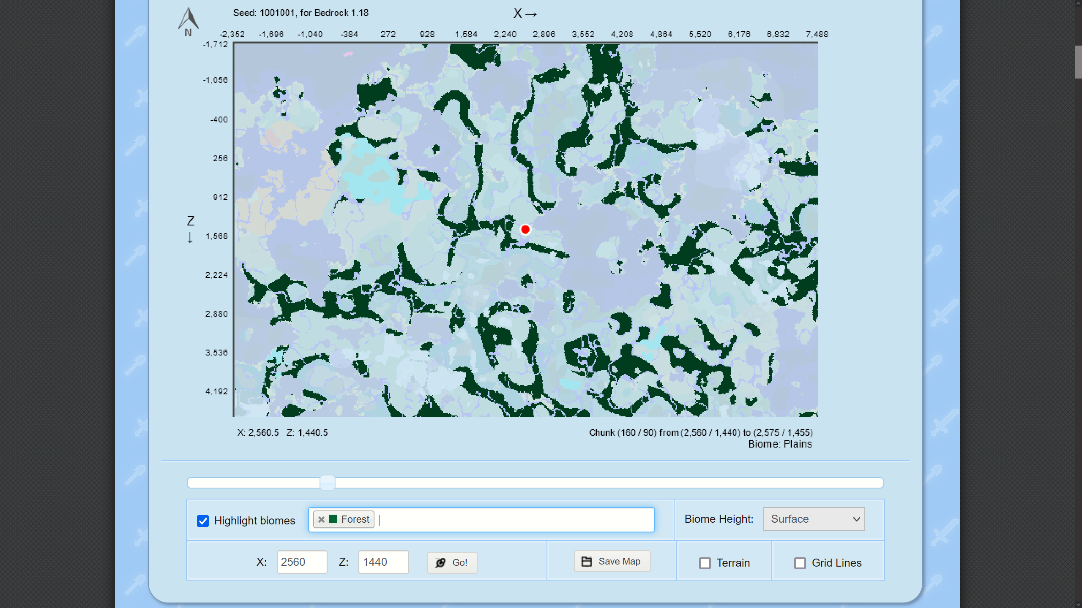Click the globe icon on Go button
The width and height of the screenshot is (1082, 608).
coord(440,562)
